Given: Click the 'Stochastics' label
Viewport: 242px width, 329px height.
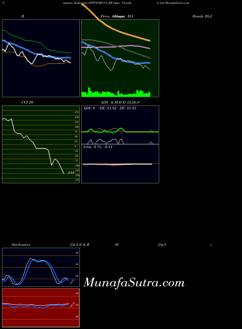Looking at the screenshot, I should pyautogui.click(x=21, y=245).
